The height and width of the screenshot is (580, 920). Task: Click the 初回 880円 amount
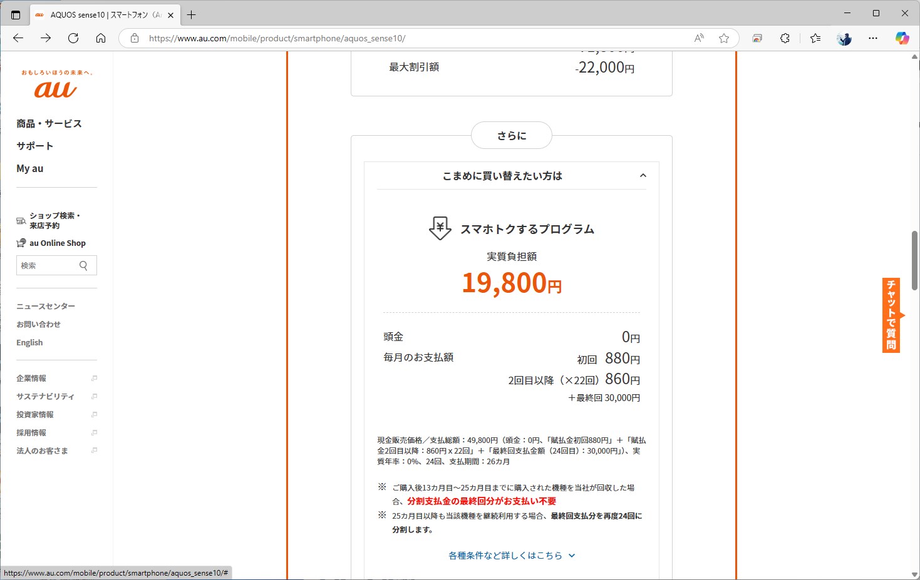click(609, 359)
